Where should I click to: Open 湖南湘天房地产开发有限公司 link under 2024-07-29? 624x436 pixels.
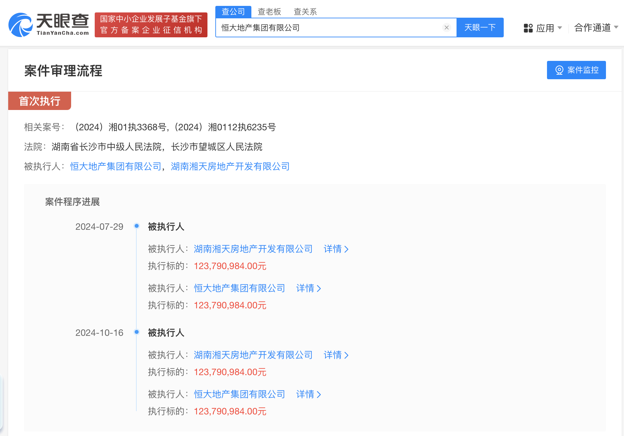coord(253,249)
